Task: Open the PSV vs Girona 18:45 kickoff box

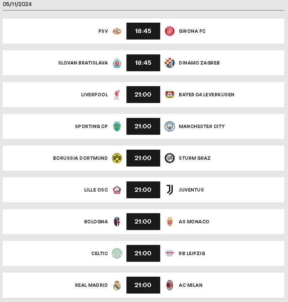Action: [143, 31]
